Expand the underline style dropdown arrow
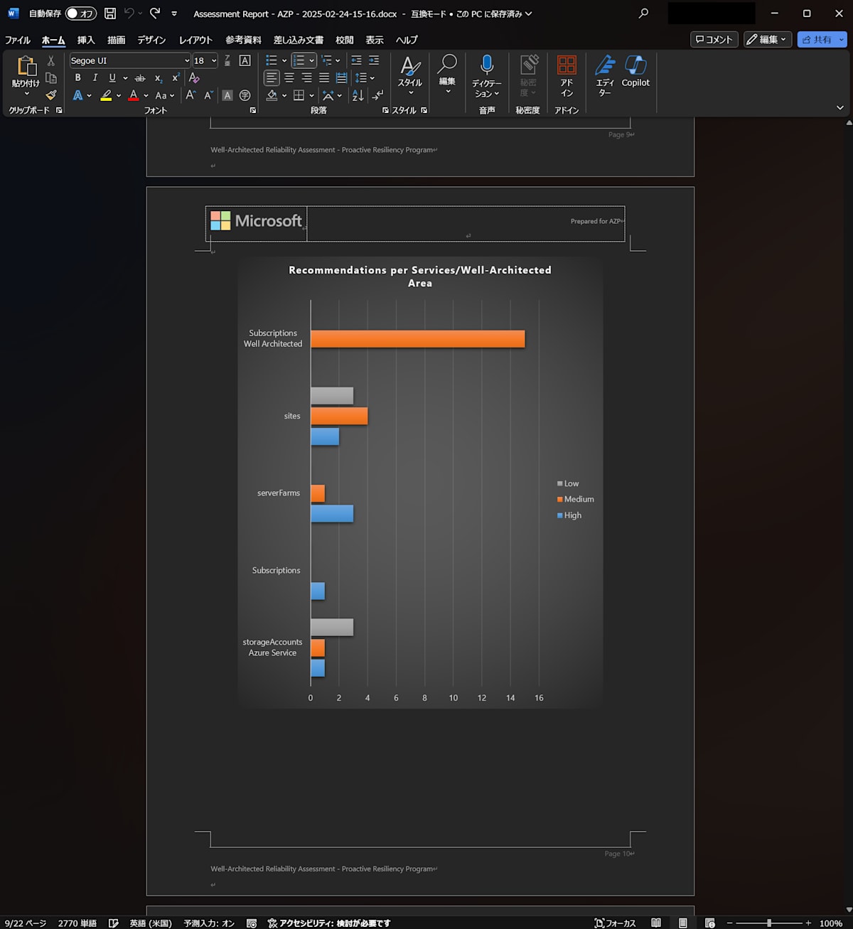The height and width of the screenshot is (929, 853). 125,78
